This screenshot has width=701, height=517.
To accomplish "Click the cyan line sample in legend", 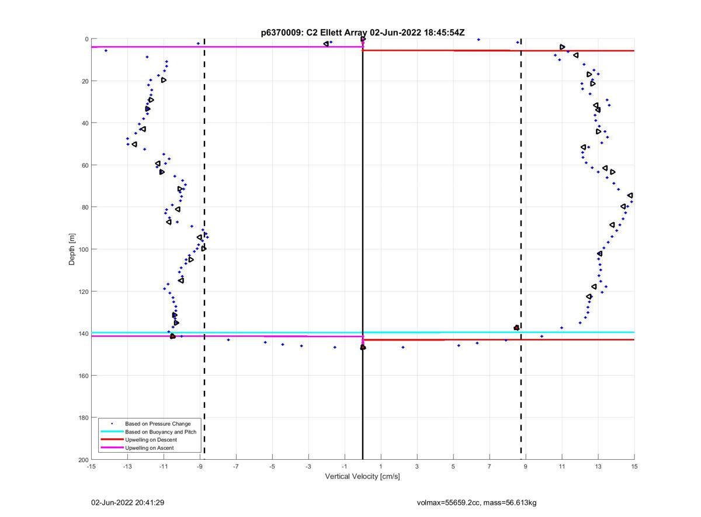I will (112, 431).
